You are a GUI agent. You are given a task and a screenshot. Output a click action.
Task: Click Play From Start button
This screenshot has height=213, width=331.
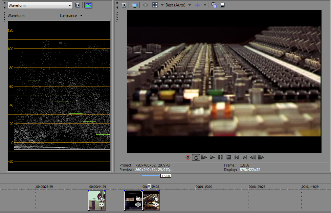(204, 157)
